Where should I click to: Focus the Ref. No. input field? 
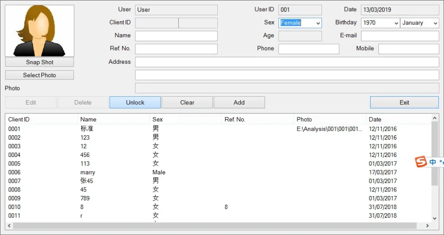(176, 49)
